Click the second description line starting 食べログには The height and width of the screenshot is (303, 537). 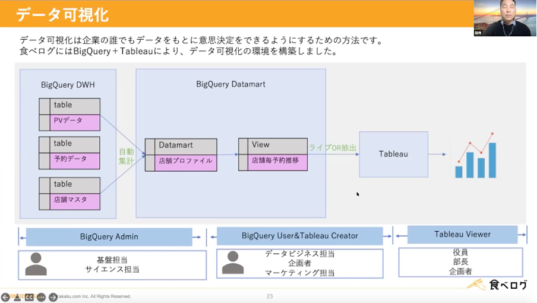pos(178,51)
